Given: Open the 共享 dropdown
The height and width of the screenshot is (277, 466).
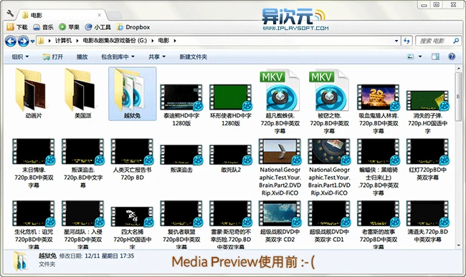Looking at the screenshot, I should pos(157,57).
